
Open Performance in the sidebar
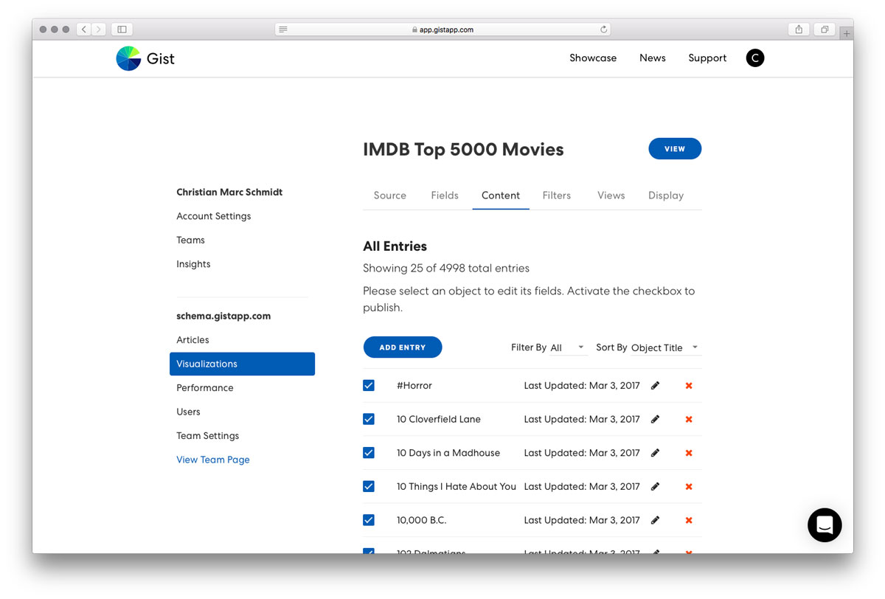pos(205,388)
